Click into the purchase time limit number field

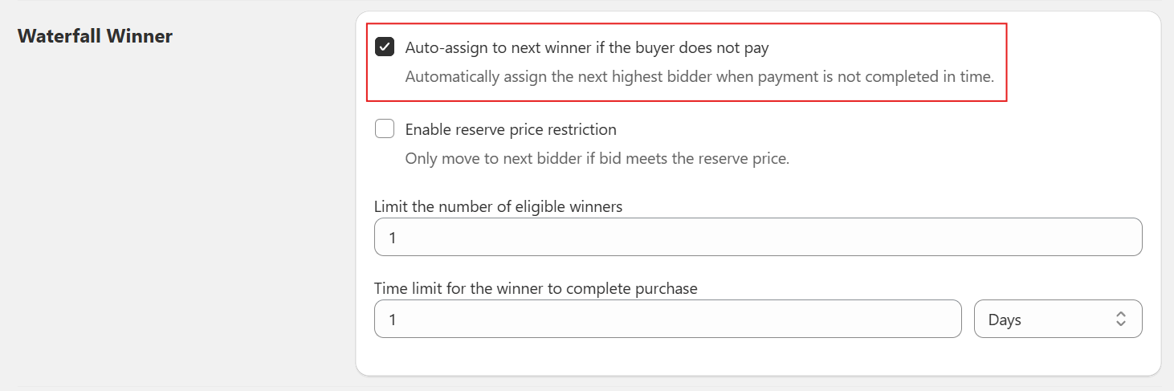click(x=666, y=320)
